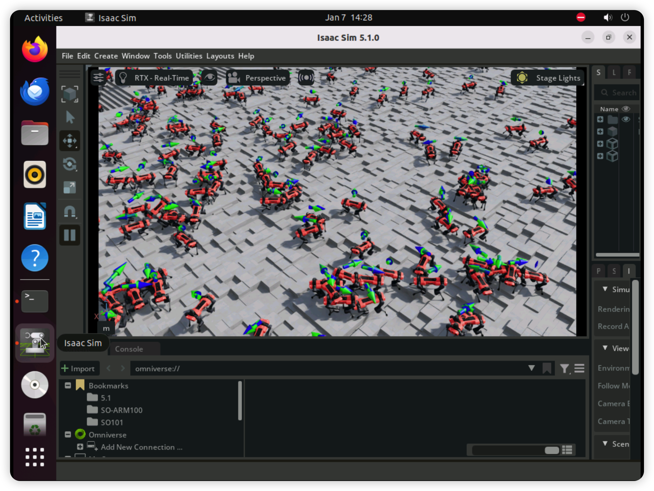
Task: Open the Stage Lights menu button
Action: pyautogui.click(x=548, y=78)
